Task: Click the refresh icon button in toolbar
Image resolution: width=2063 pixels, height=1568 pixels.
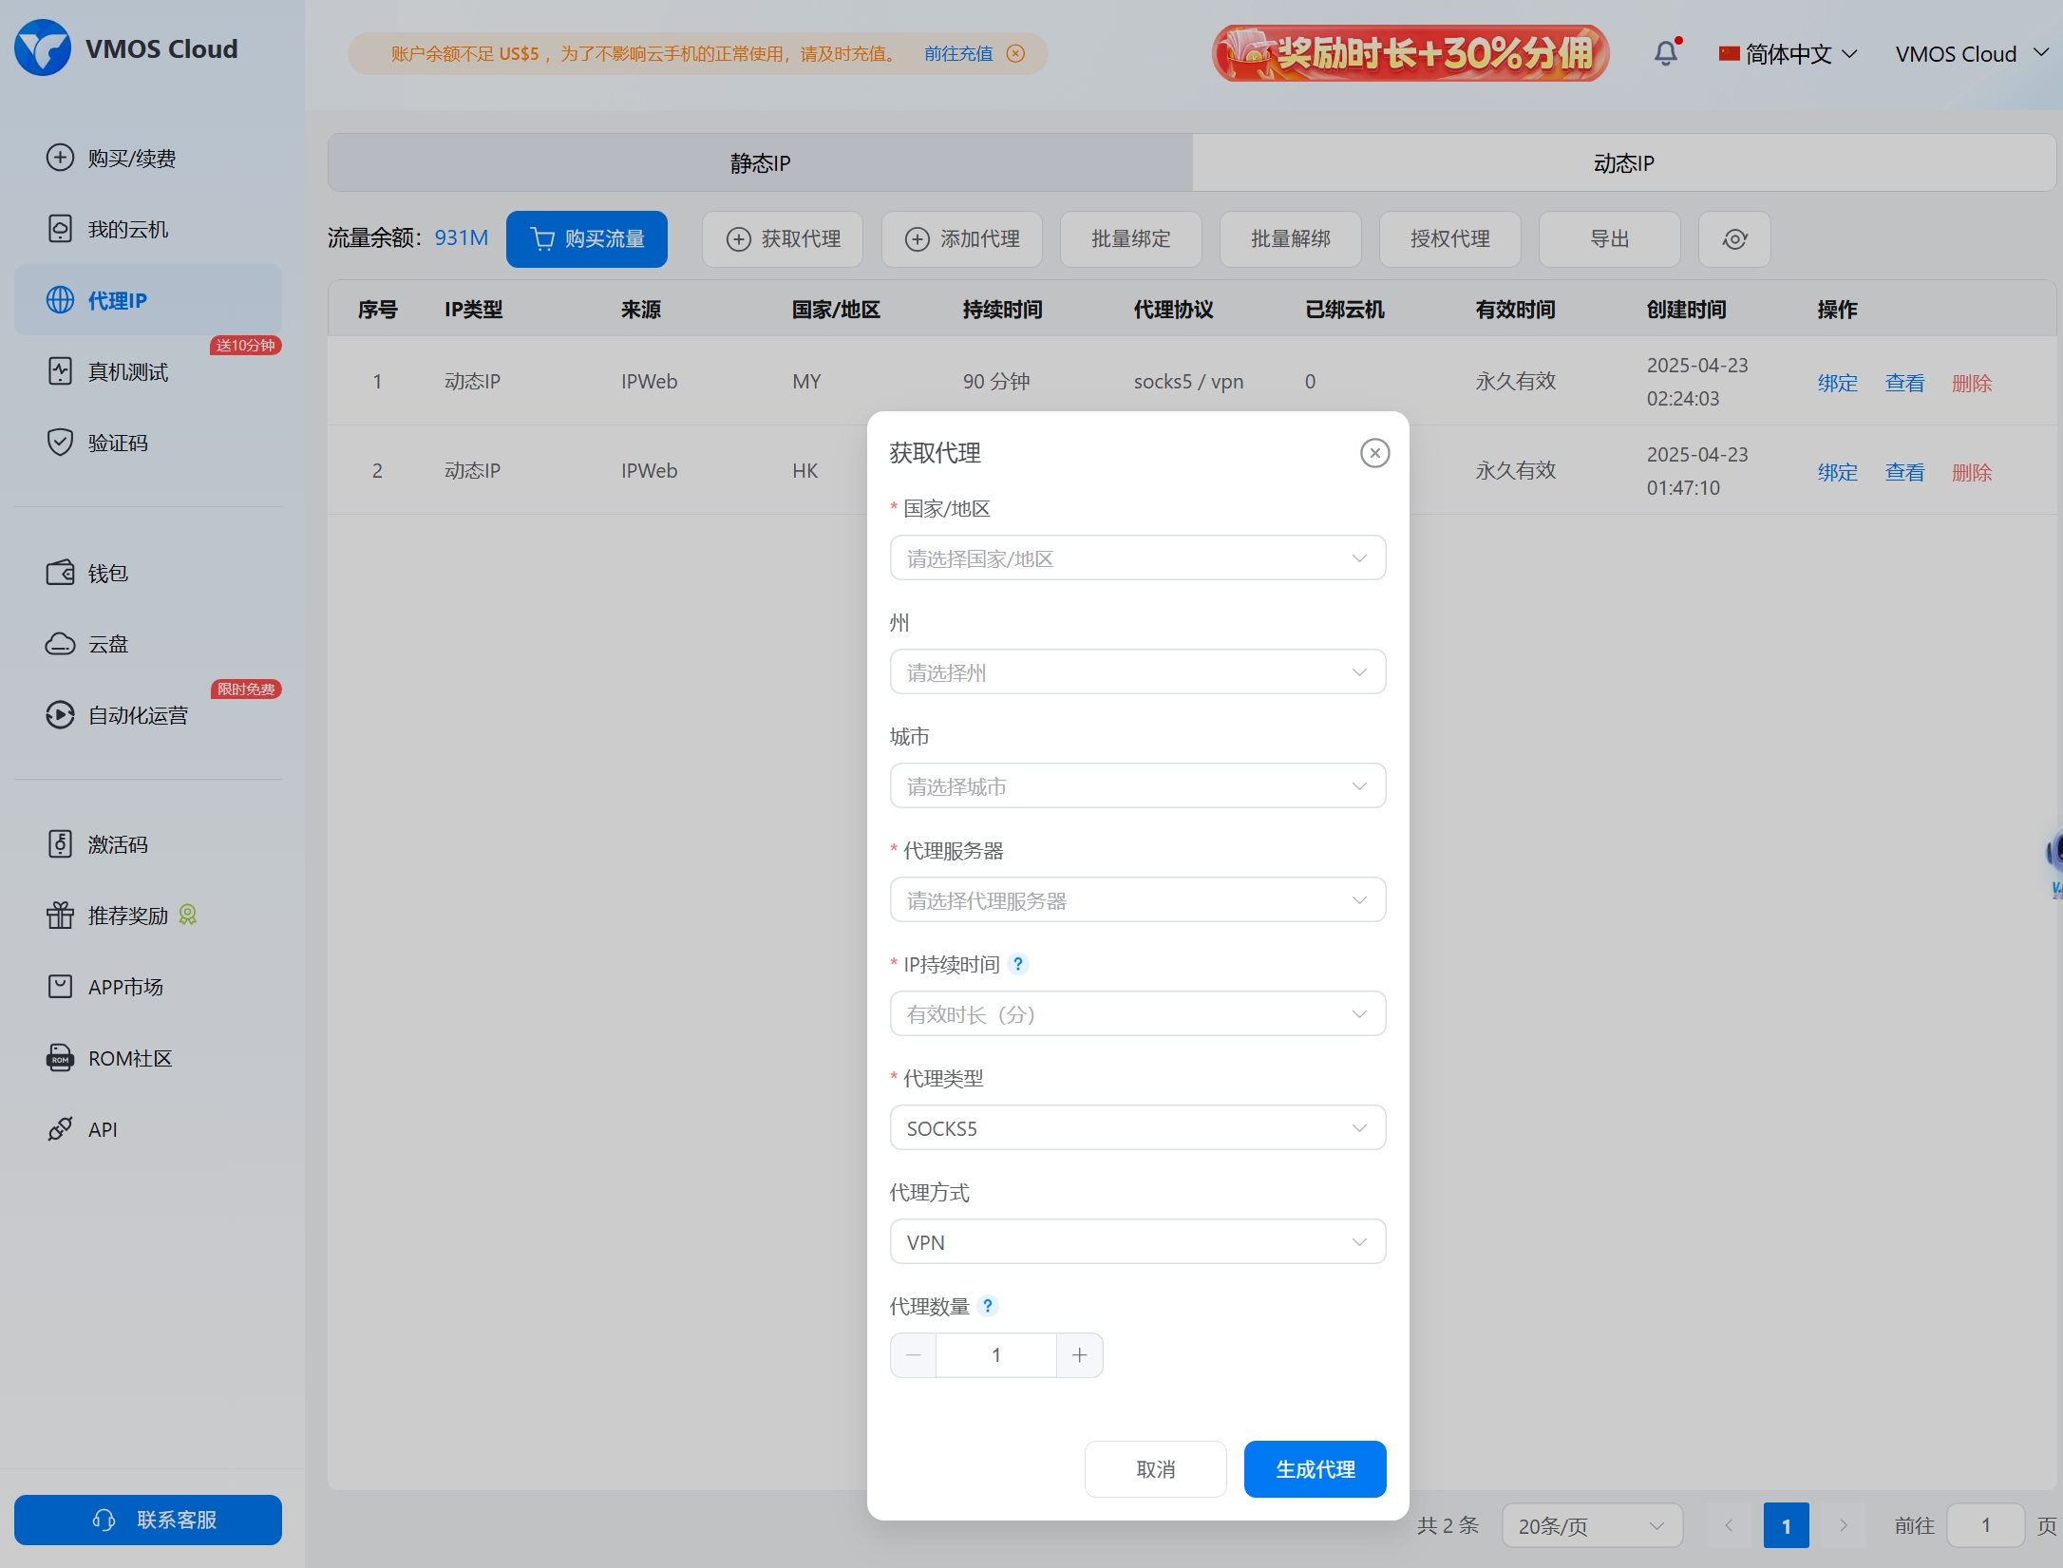Action: pyautogui.click(x=1734, y=239)
